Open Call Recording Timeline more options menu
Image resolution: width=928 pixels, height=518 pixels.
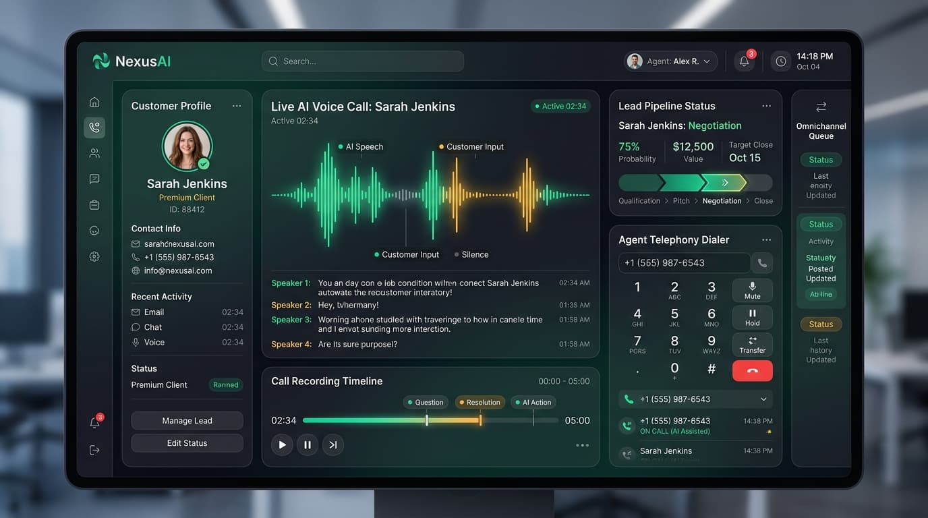pos(583,445)
